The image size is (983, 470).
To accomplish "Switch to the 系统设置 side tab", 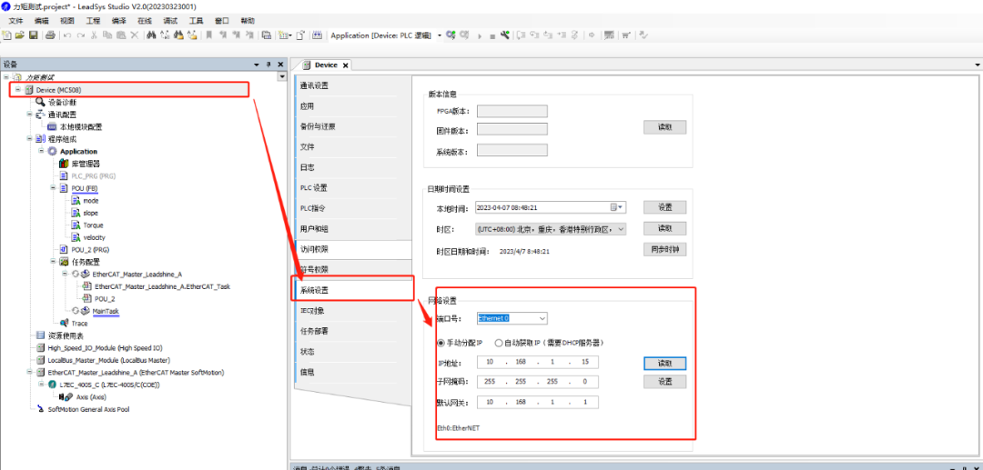I will 315,290.
